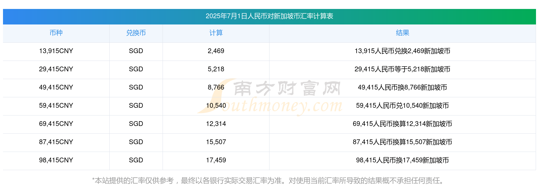539x194 pixels.
Task: Click the calculated value 10,540
Action: 216,106
